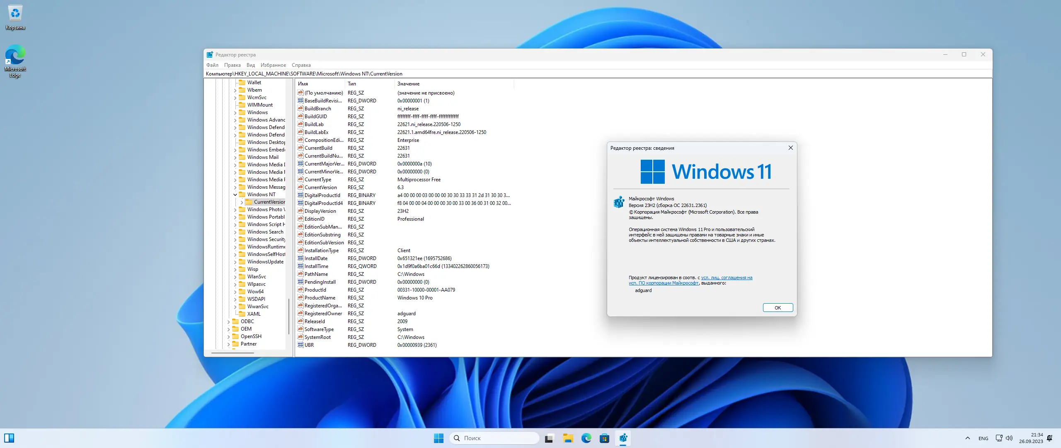1061x448 pixels.
Task: Collapse the Windows NT tree node
Action: 235,195
